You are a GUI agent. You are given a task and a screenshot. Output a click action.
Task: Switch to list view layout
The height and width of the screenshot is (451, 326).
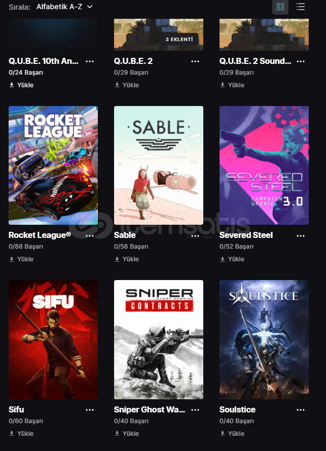pos(301,7)
